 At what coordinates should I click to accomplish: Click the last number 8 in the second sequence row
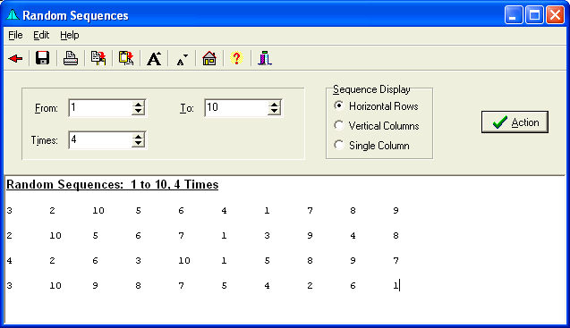click(x=396, y=236)
